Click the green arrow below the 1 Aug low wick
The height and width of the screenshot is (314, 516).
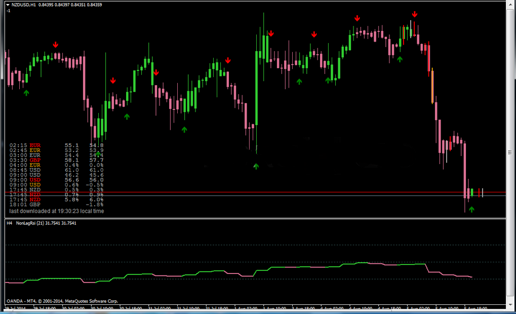pos(256,166)
